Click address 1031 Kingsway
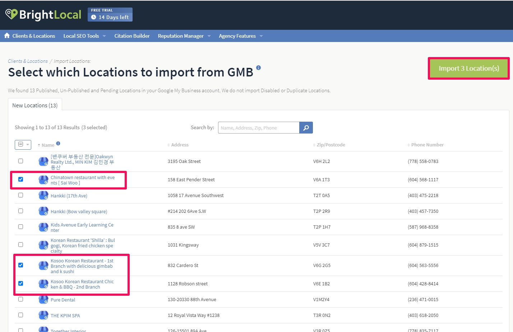The width and height of the screenshot is (513, 332). (183, 245)
